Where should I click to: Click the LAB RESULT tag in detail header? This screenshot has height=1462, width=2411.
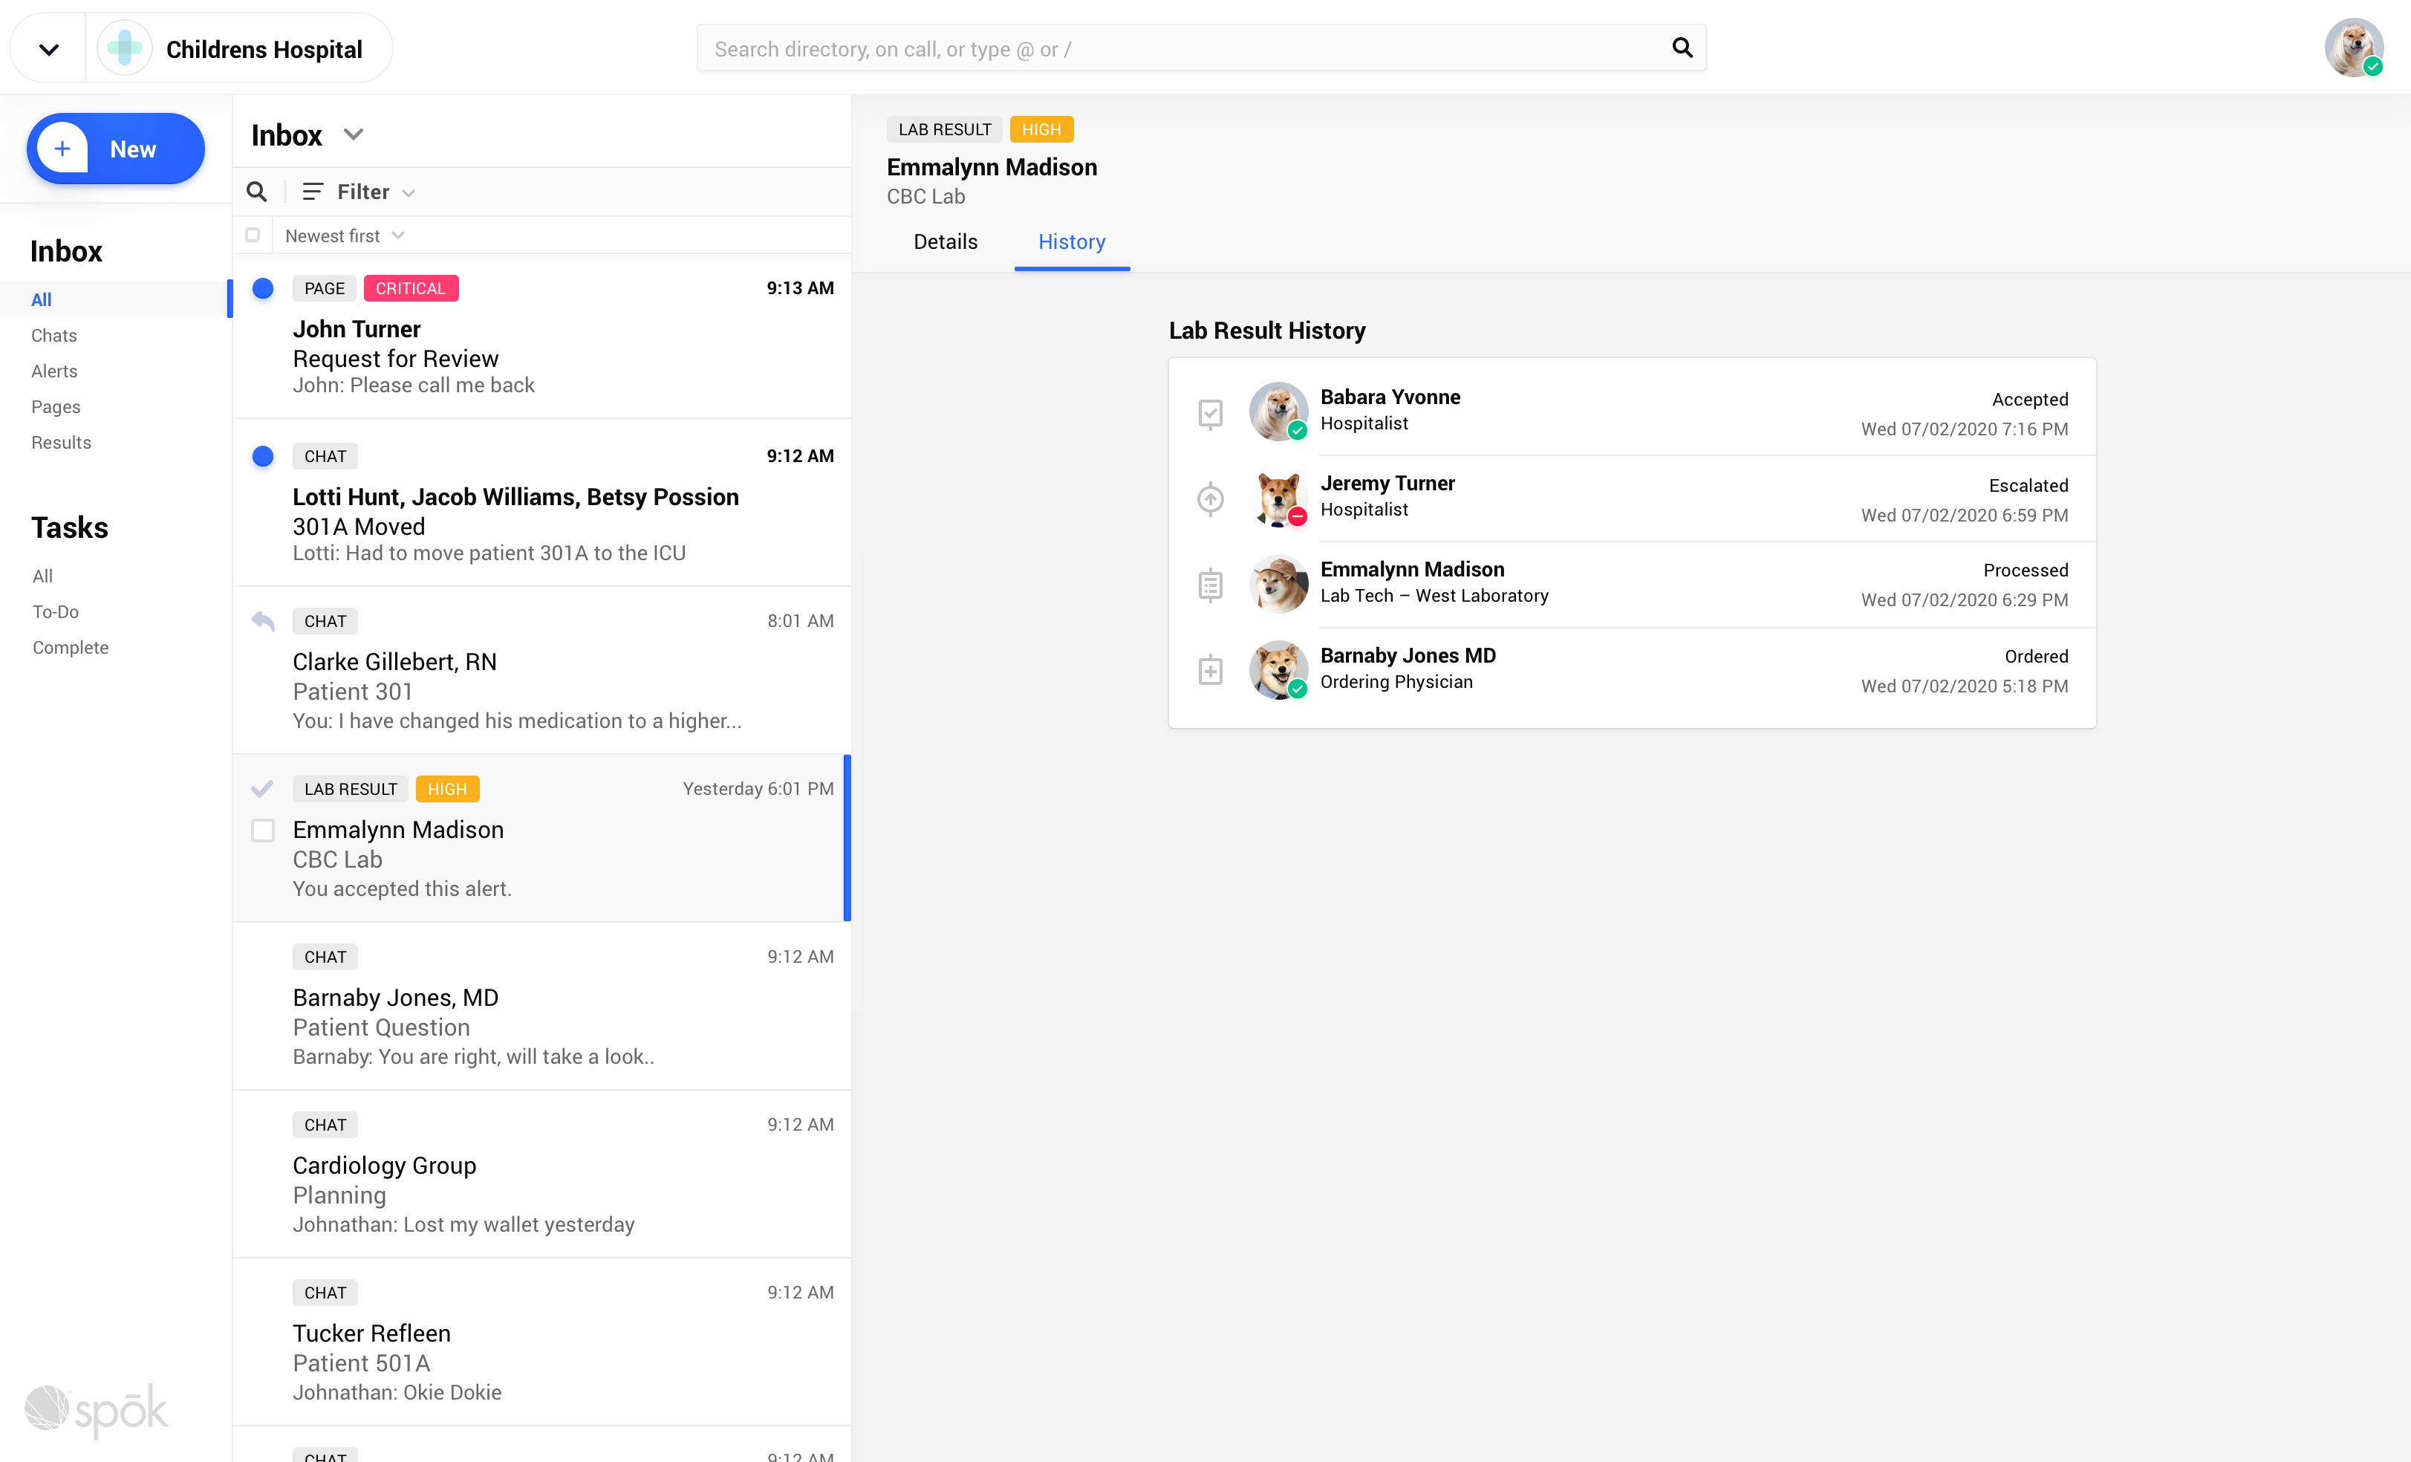[x=944, y=129]
